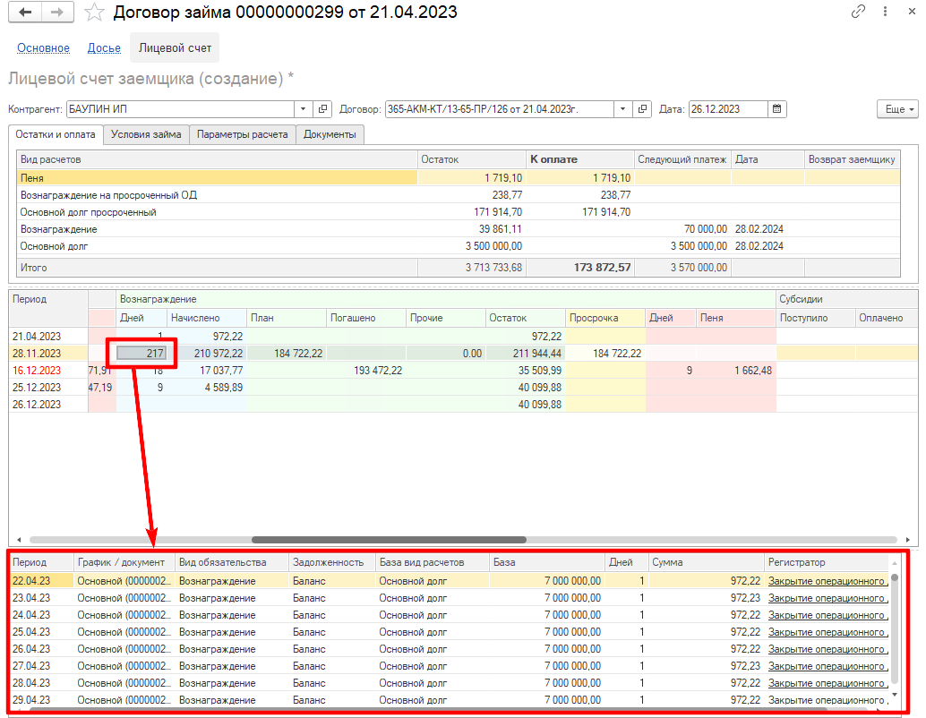This screenshot has height=718, width=926.
Task: Click Погашено value 193 472,22
Action: coord(378,371)
